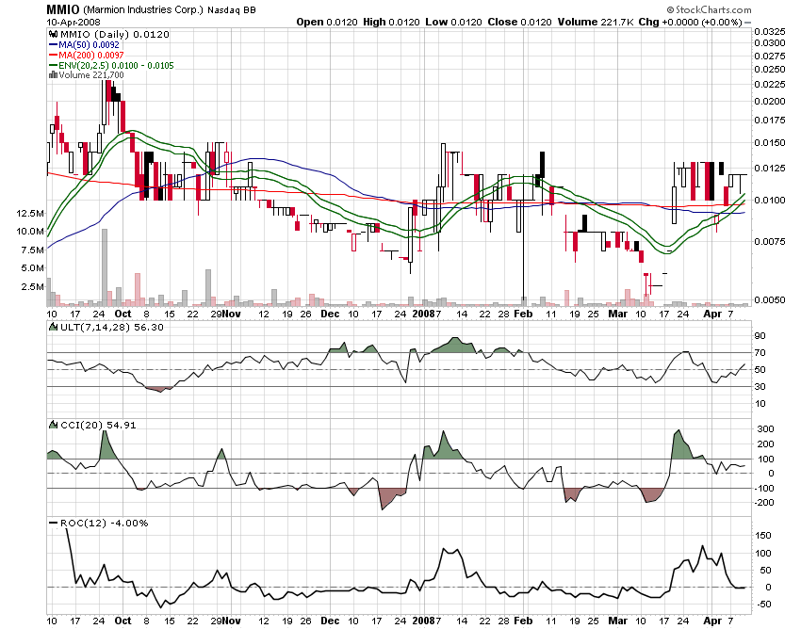Click the 0.0050 price axis label

(x=770, y=299)
